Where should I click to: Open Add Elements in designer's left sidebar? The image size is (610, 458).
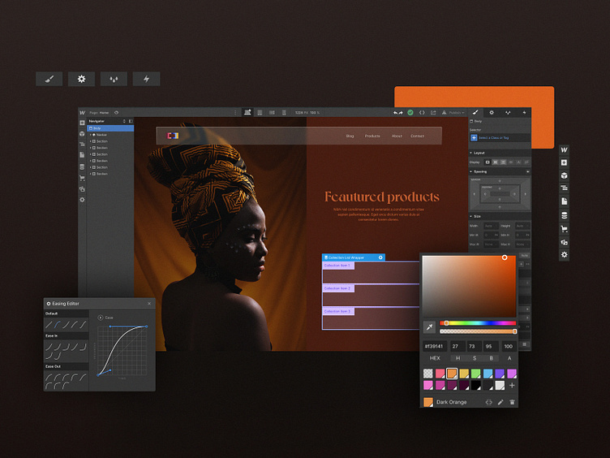click(82, 123)
